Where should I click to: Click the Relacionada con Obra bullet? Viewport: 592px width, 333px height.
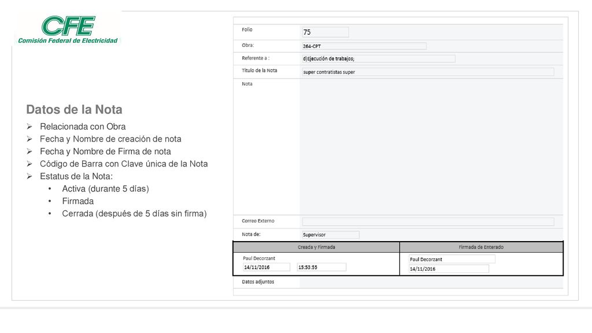pyautogui.click(x=83, y=127)
